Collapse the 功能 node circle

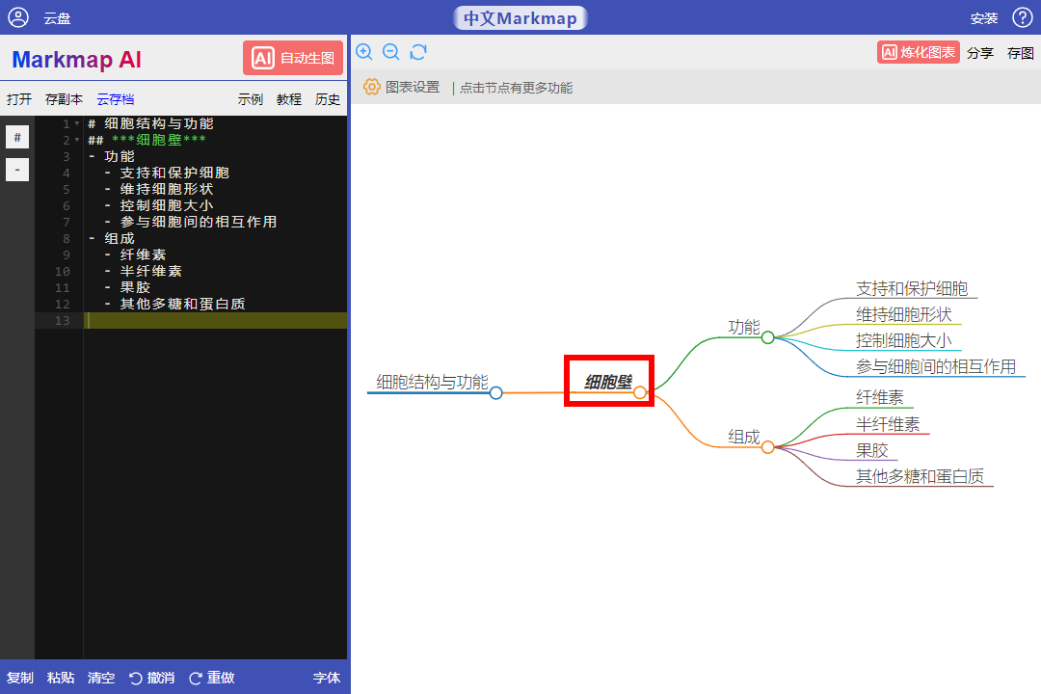coord(767,337)
